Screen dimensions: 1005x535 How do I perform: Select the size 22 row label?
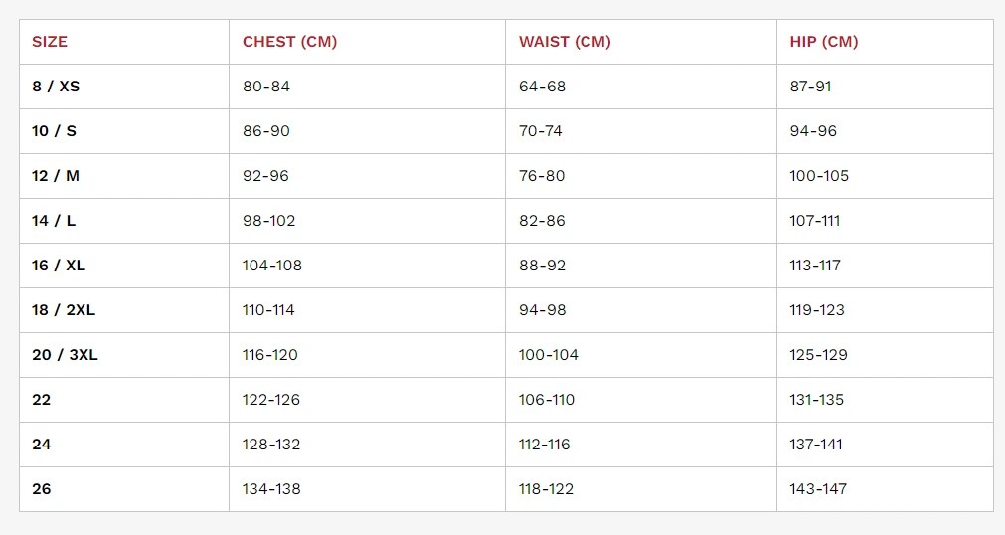point(41,400)
